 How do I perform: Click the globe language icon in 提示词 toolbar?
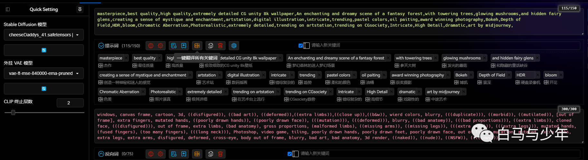tap(151, 46)
